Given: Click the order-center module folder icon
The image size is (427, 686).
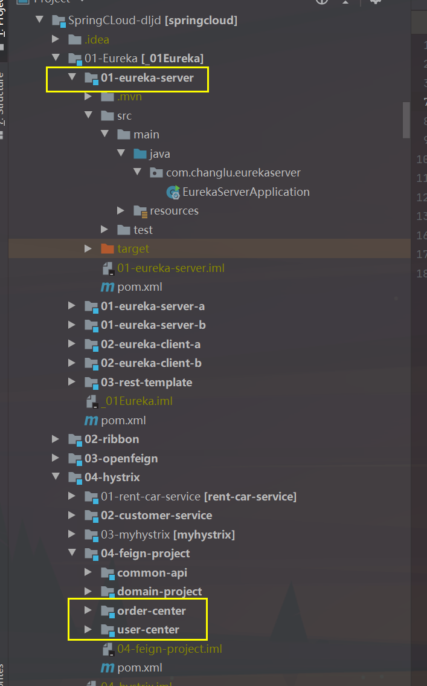Looking at the screenshot, I should (108, 612).
